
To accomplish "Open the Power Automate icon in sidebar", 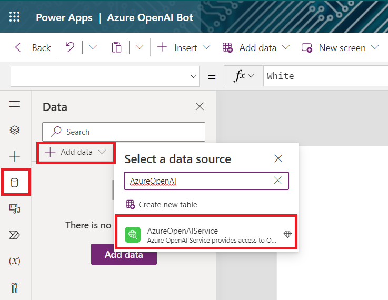I will click(15, 235).
